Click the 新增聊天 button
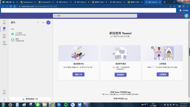This screenshot has height=107, width=190. 120,75
